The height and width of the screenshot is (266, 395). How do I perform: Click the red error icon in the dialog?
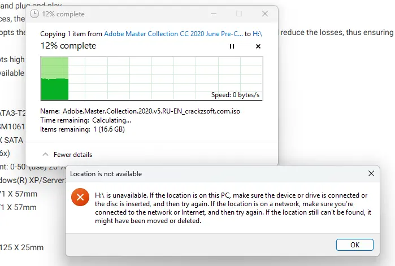[x=80, y=197]
